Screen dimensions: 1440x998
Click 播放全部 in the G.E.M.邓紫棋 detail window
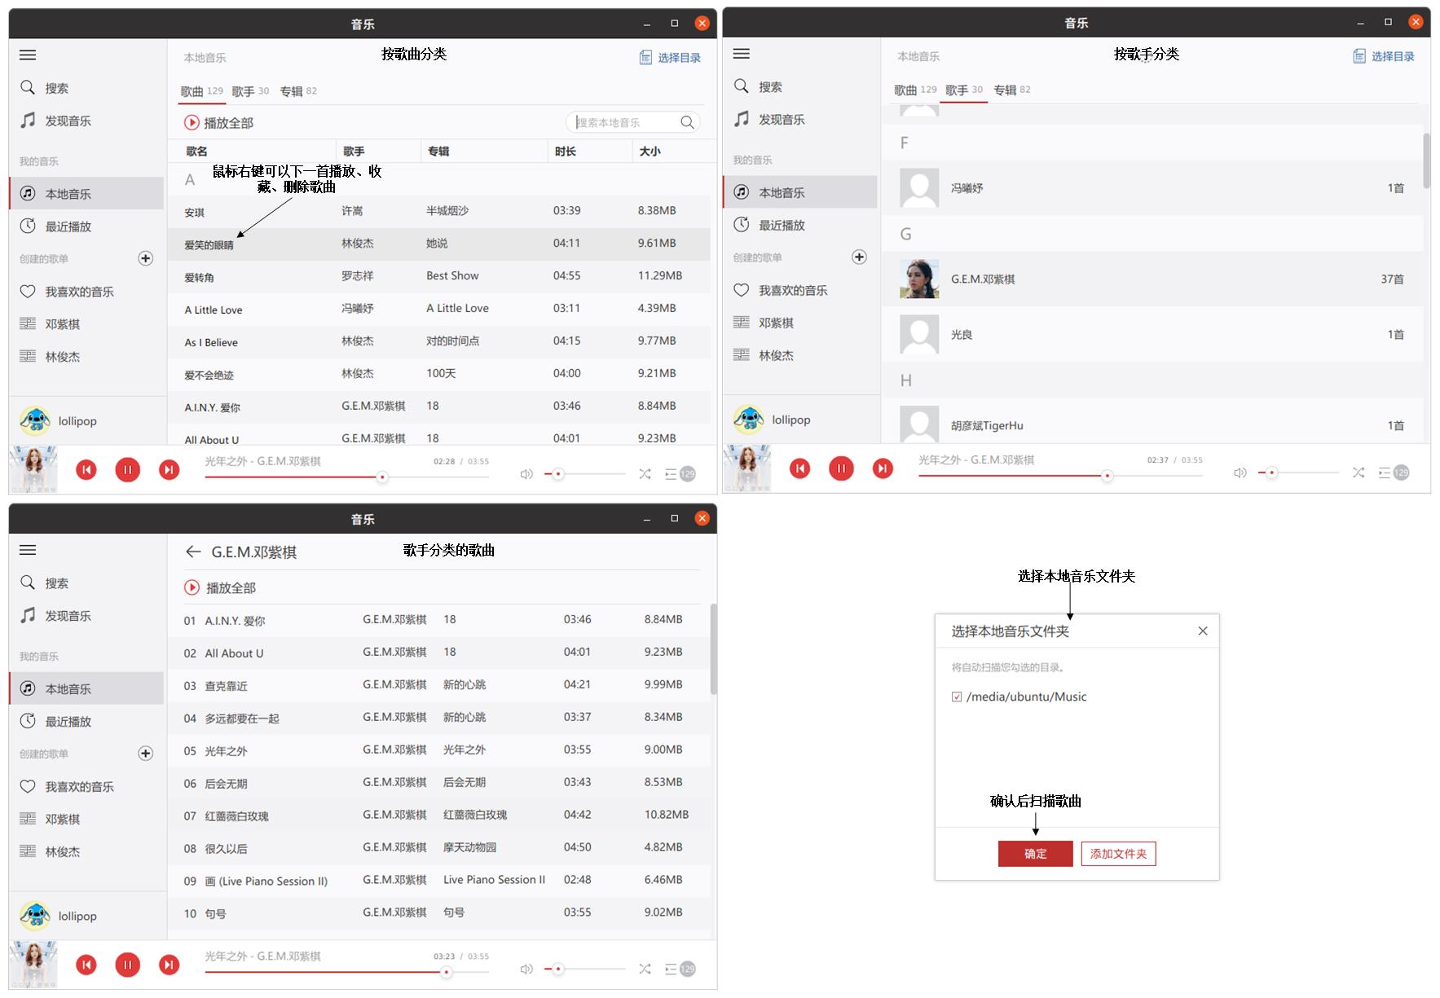pyautogui.click(x=220, y=587)
